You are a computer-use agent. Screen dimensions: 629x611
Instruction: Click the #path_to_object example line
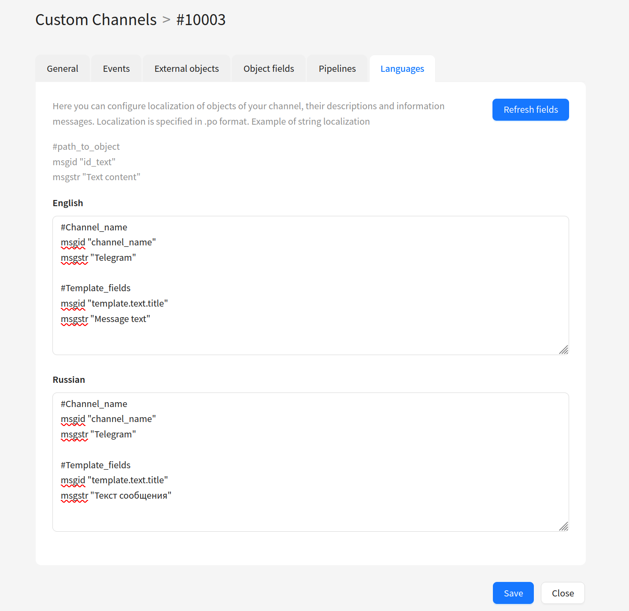coord(86,147)
